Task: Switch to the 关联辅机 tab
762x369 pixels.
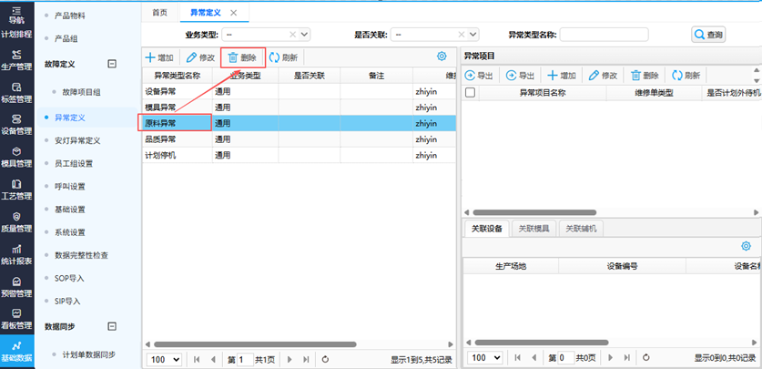Action: tap(581, 229)
